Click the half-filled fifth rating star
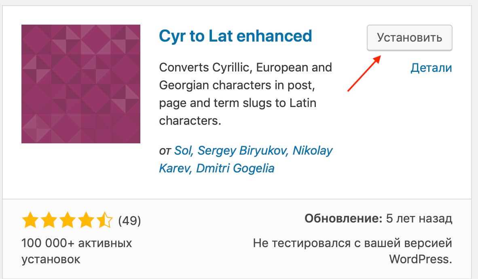The width and height of the screenshot is (478, 279). 105,220
